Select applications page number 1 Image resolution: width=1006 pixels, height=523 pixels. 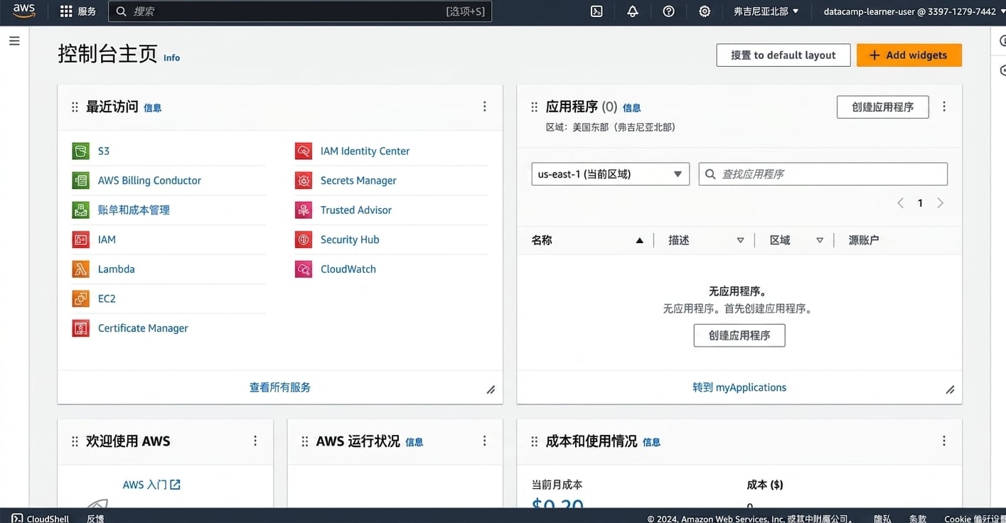[920, 203]
